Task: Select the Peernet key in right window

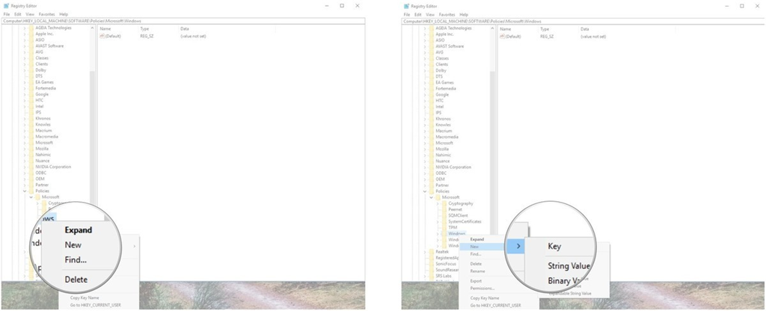Action: click(x=456, y=209)
